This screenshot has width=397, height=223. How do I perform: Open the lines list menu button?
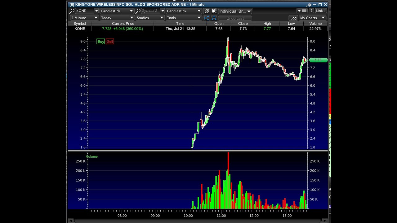tap(302, 11)
